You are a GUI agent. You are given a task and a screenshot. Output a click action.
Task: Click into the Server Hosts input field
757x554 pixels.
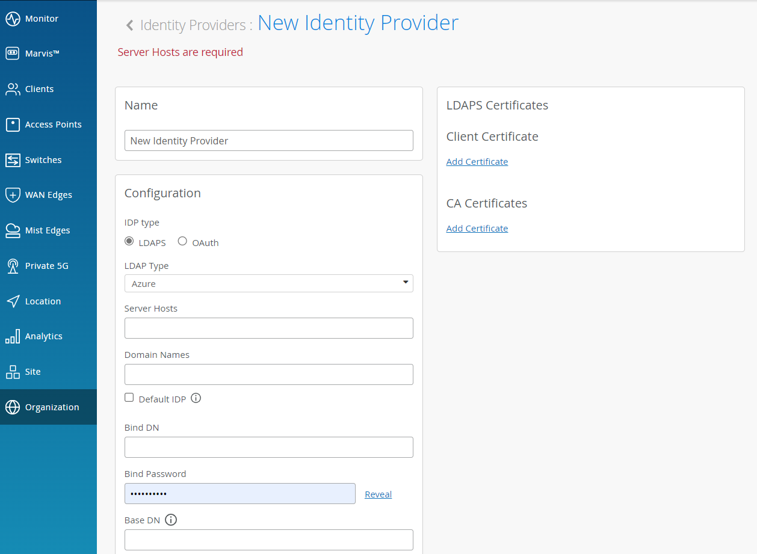[268, 328]
